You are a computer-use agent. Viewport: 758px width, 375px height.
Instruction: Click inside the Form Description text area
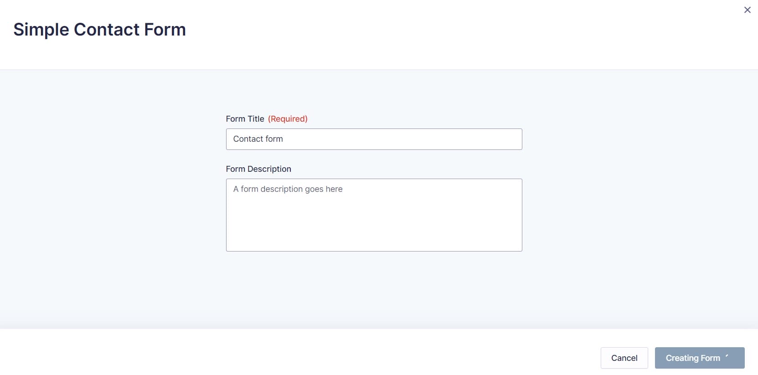[374, 215]
